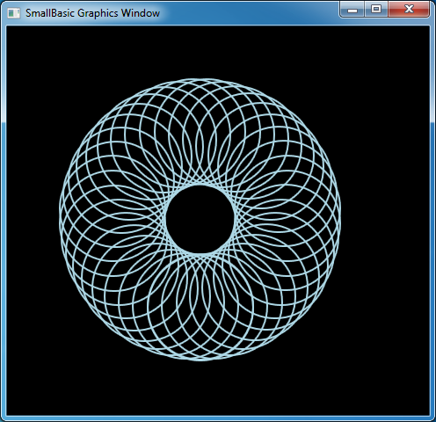436x422 pixels.
Task: Click the leftmost edge of the circle pattern
Action: click(61, 219)
